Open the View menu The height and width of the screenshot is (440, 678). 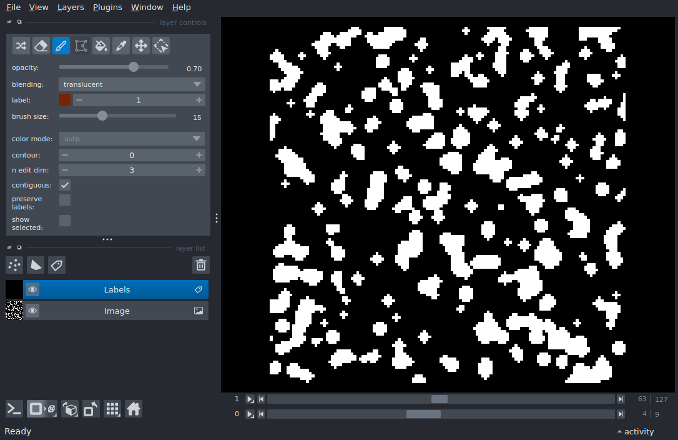[x=39, y=7]
